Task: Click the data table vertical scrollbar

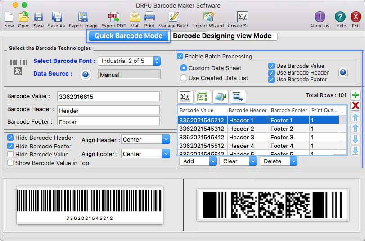Action: 343,135
